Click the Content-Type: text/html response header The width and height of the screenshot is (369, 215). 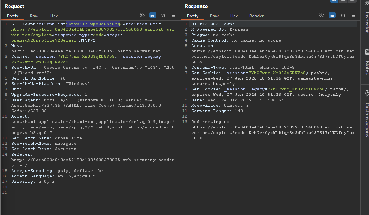tap(243, 68)
